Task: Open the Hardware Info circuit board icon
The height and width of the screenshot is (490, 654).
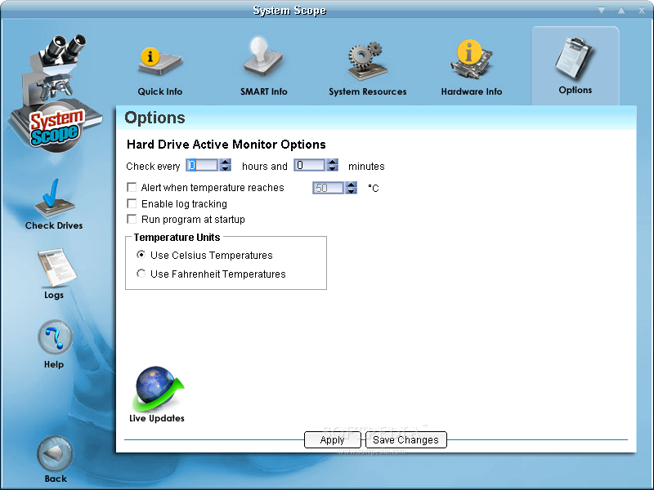Action: (x=472, y=59)
